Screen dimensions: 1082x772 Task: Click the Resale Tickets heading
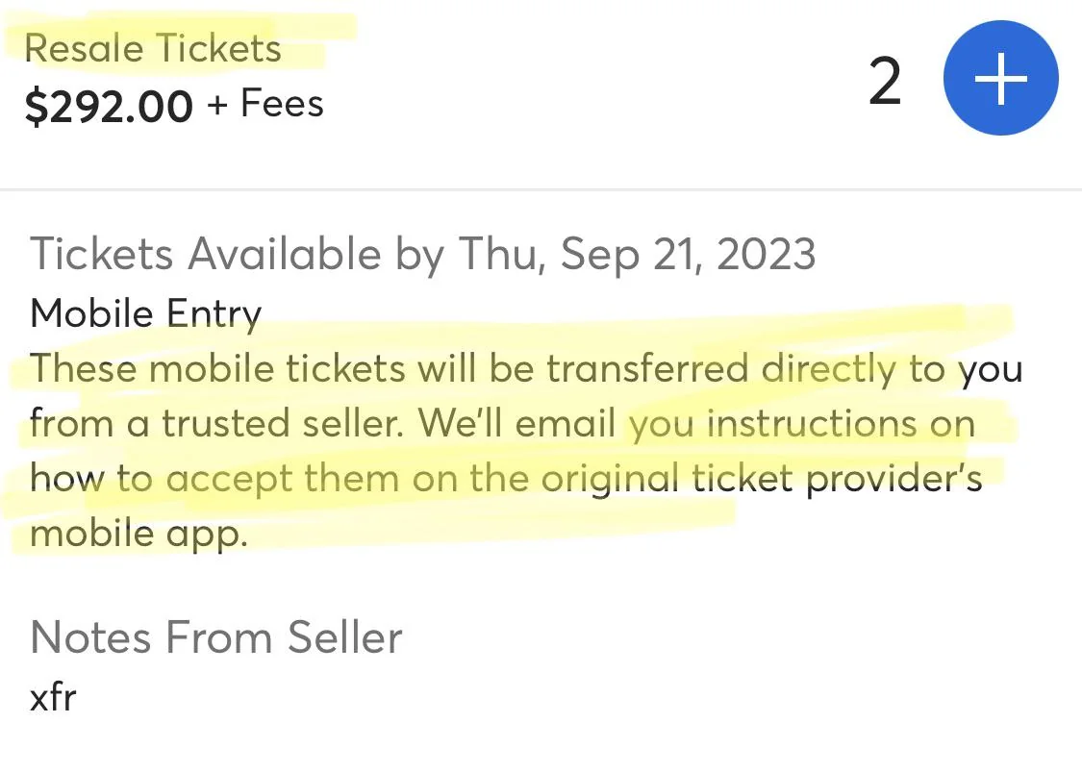[154, 46]
